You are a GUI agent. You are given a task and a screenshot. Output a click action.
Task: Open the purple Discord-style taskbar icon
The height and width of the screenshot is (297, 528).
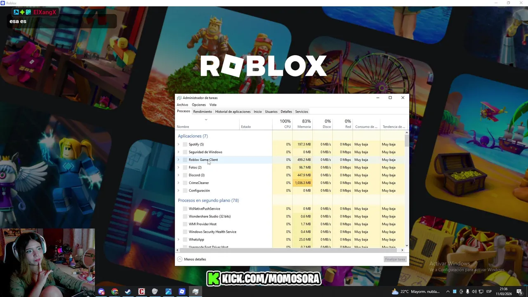point(101,292)
